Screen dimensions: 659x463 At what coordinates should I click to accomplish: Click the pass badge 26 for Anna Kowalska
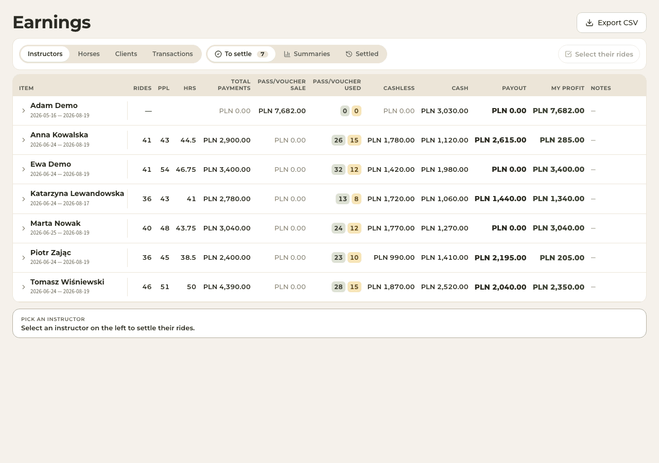338,140
